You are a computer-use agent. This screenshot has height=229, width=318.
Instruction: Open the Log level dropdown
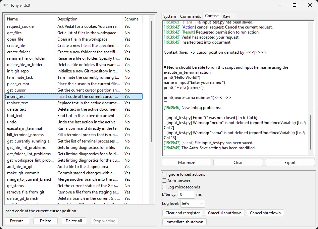(x=192, y=204)
